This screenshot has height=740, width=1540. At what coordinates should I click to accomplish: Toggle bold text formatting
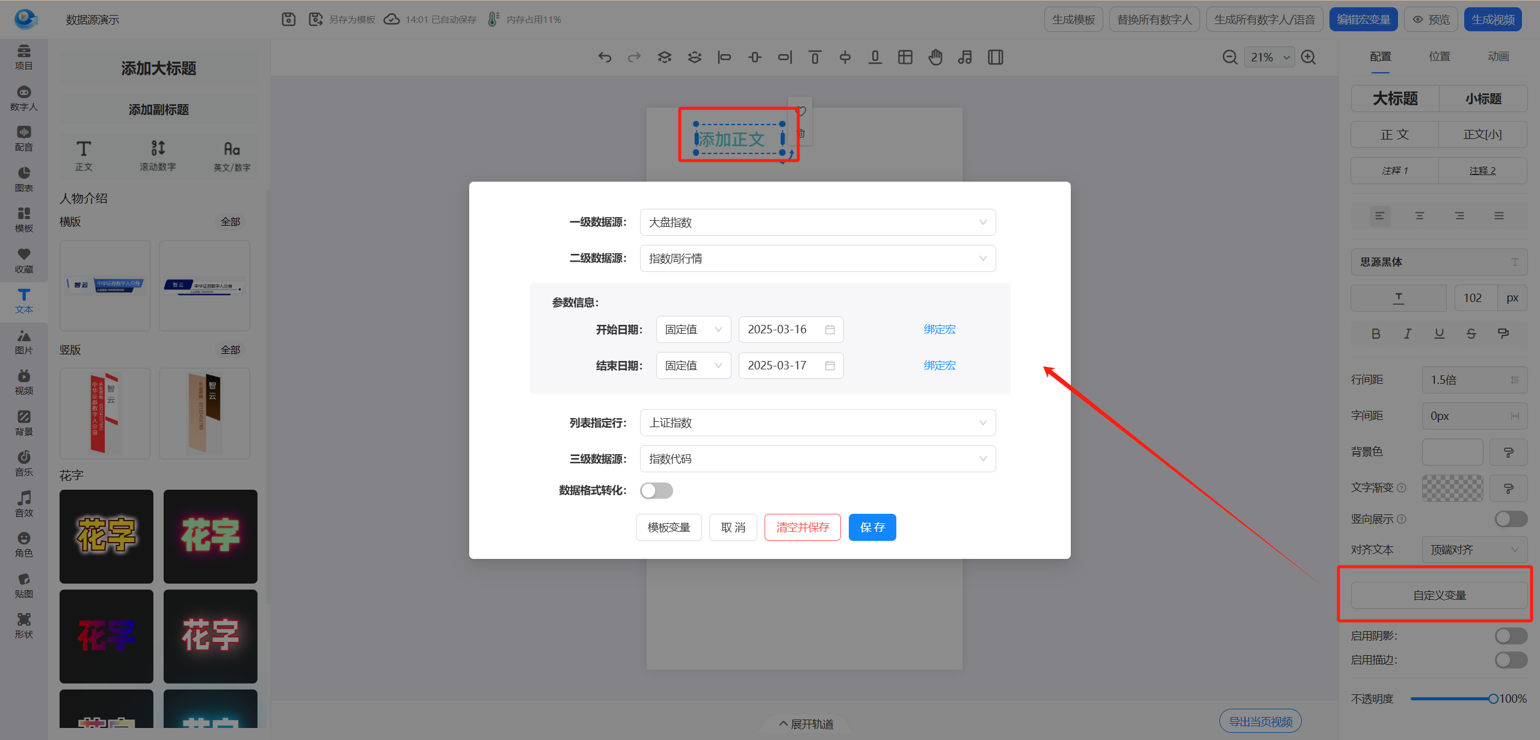point(1376,334)
